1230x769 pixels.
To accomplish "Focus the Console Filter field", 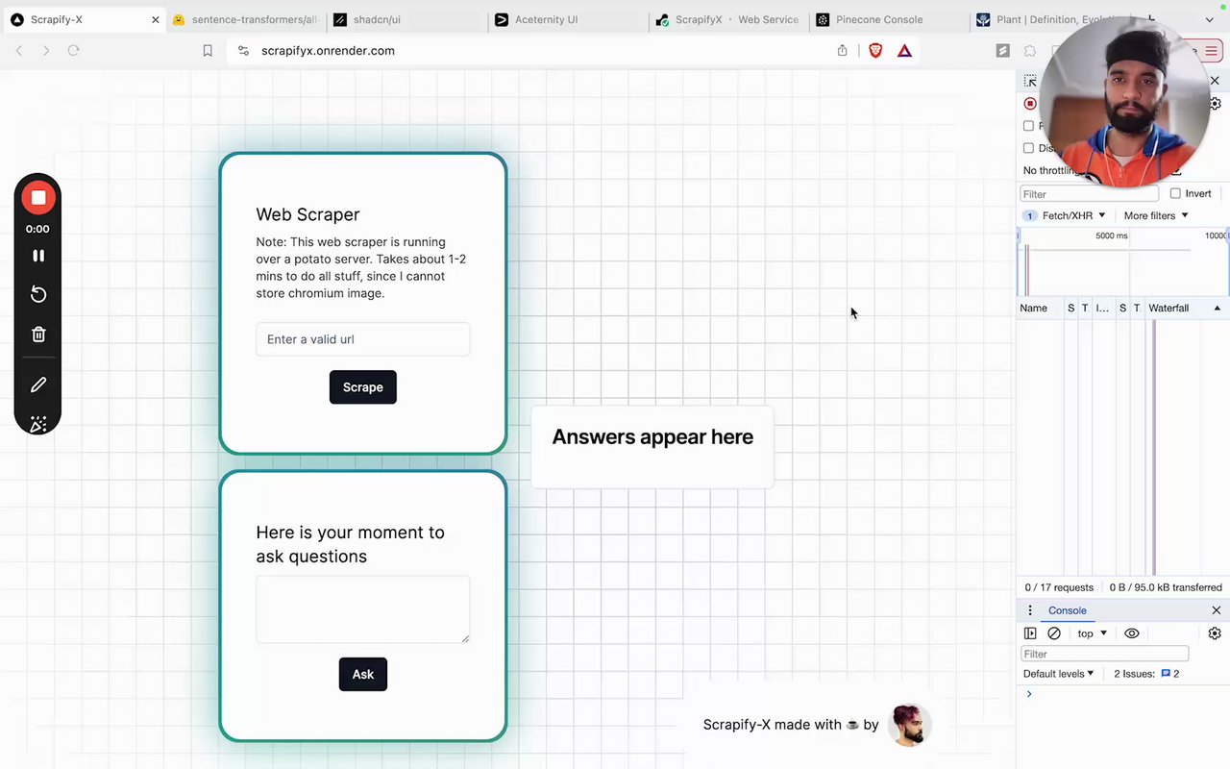I will (x=1104, y=654).
